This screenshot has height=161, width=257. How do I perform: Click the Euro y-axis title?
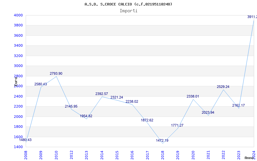[x=16, y=81]
